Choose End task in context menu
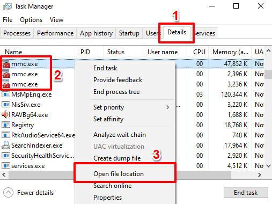This screenshot has height=204, width=272. pos(105,68)
